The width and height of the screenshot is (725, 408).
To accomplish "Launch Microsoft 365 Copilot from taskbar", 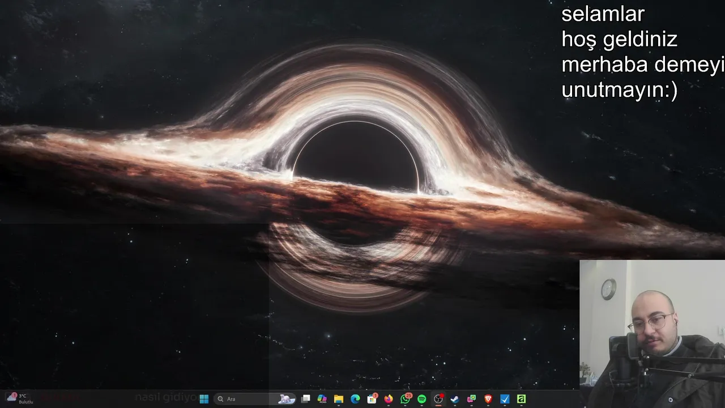I will [x=322, y=399].
